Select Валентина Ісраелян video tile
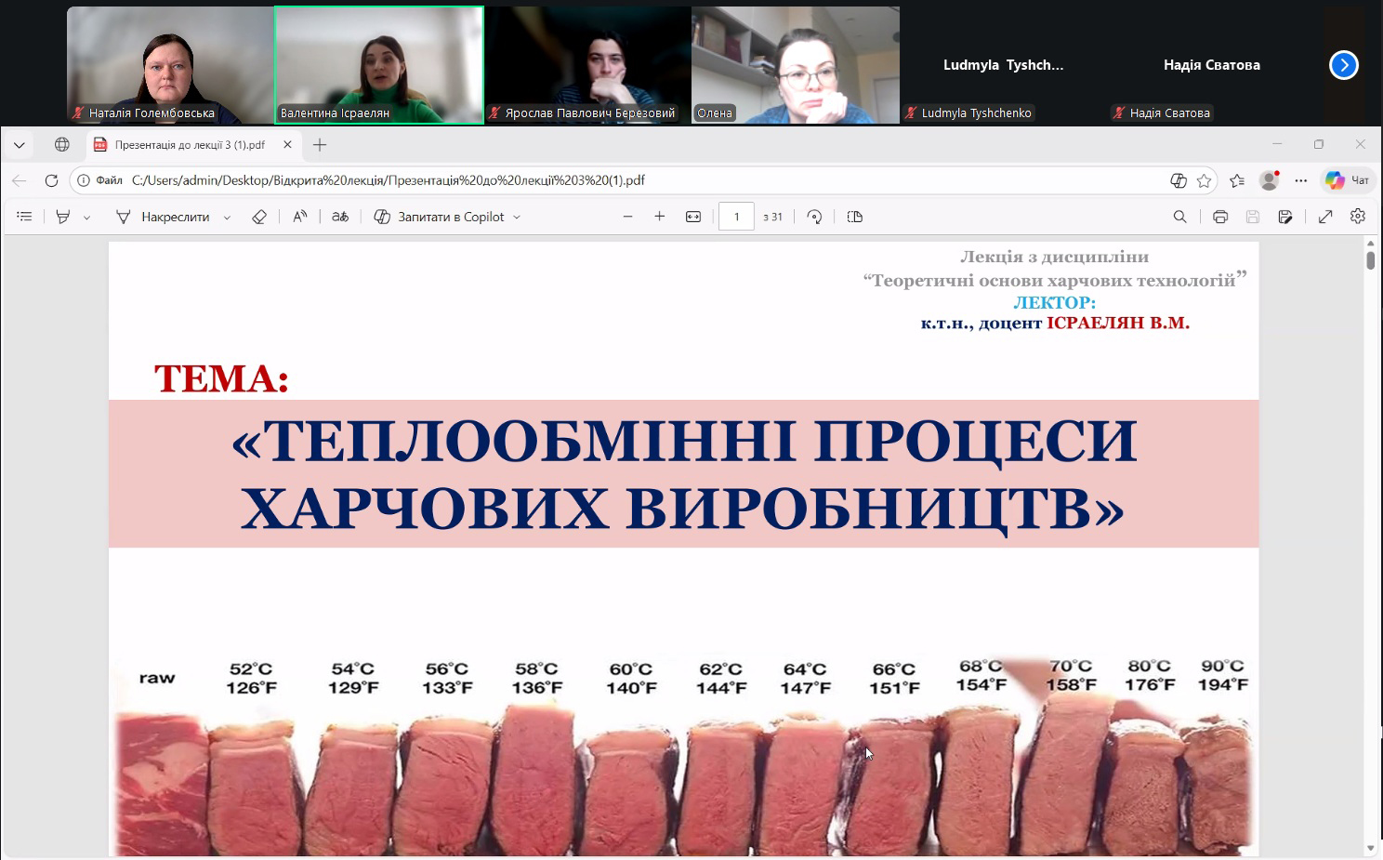Viewport: 1383px width, 860px height. [379, 65]
